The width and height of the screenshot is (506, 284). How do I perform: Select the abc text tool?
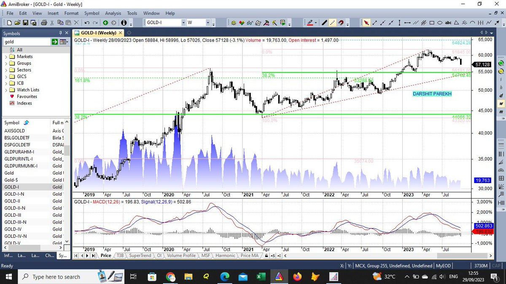[448, 23]
